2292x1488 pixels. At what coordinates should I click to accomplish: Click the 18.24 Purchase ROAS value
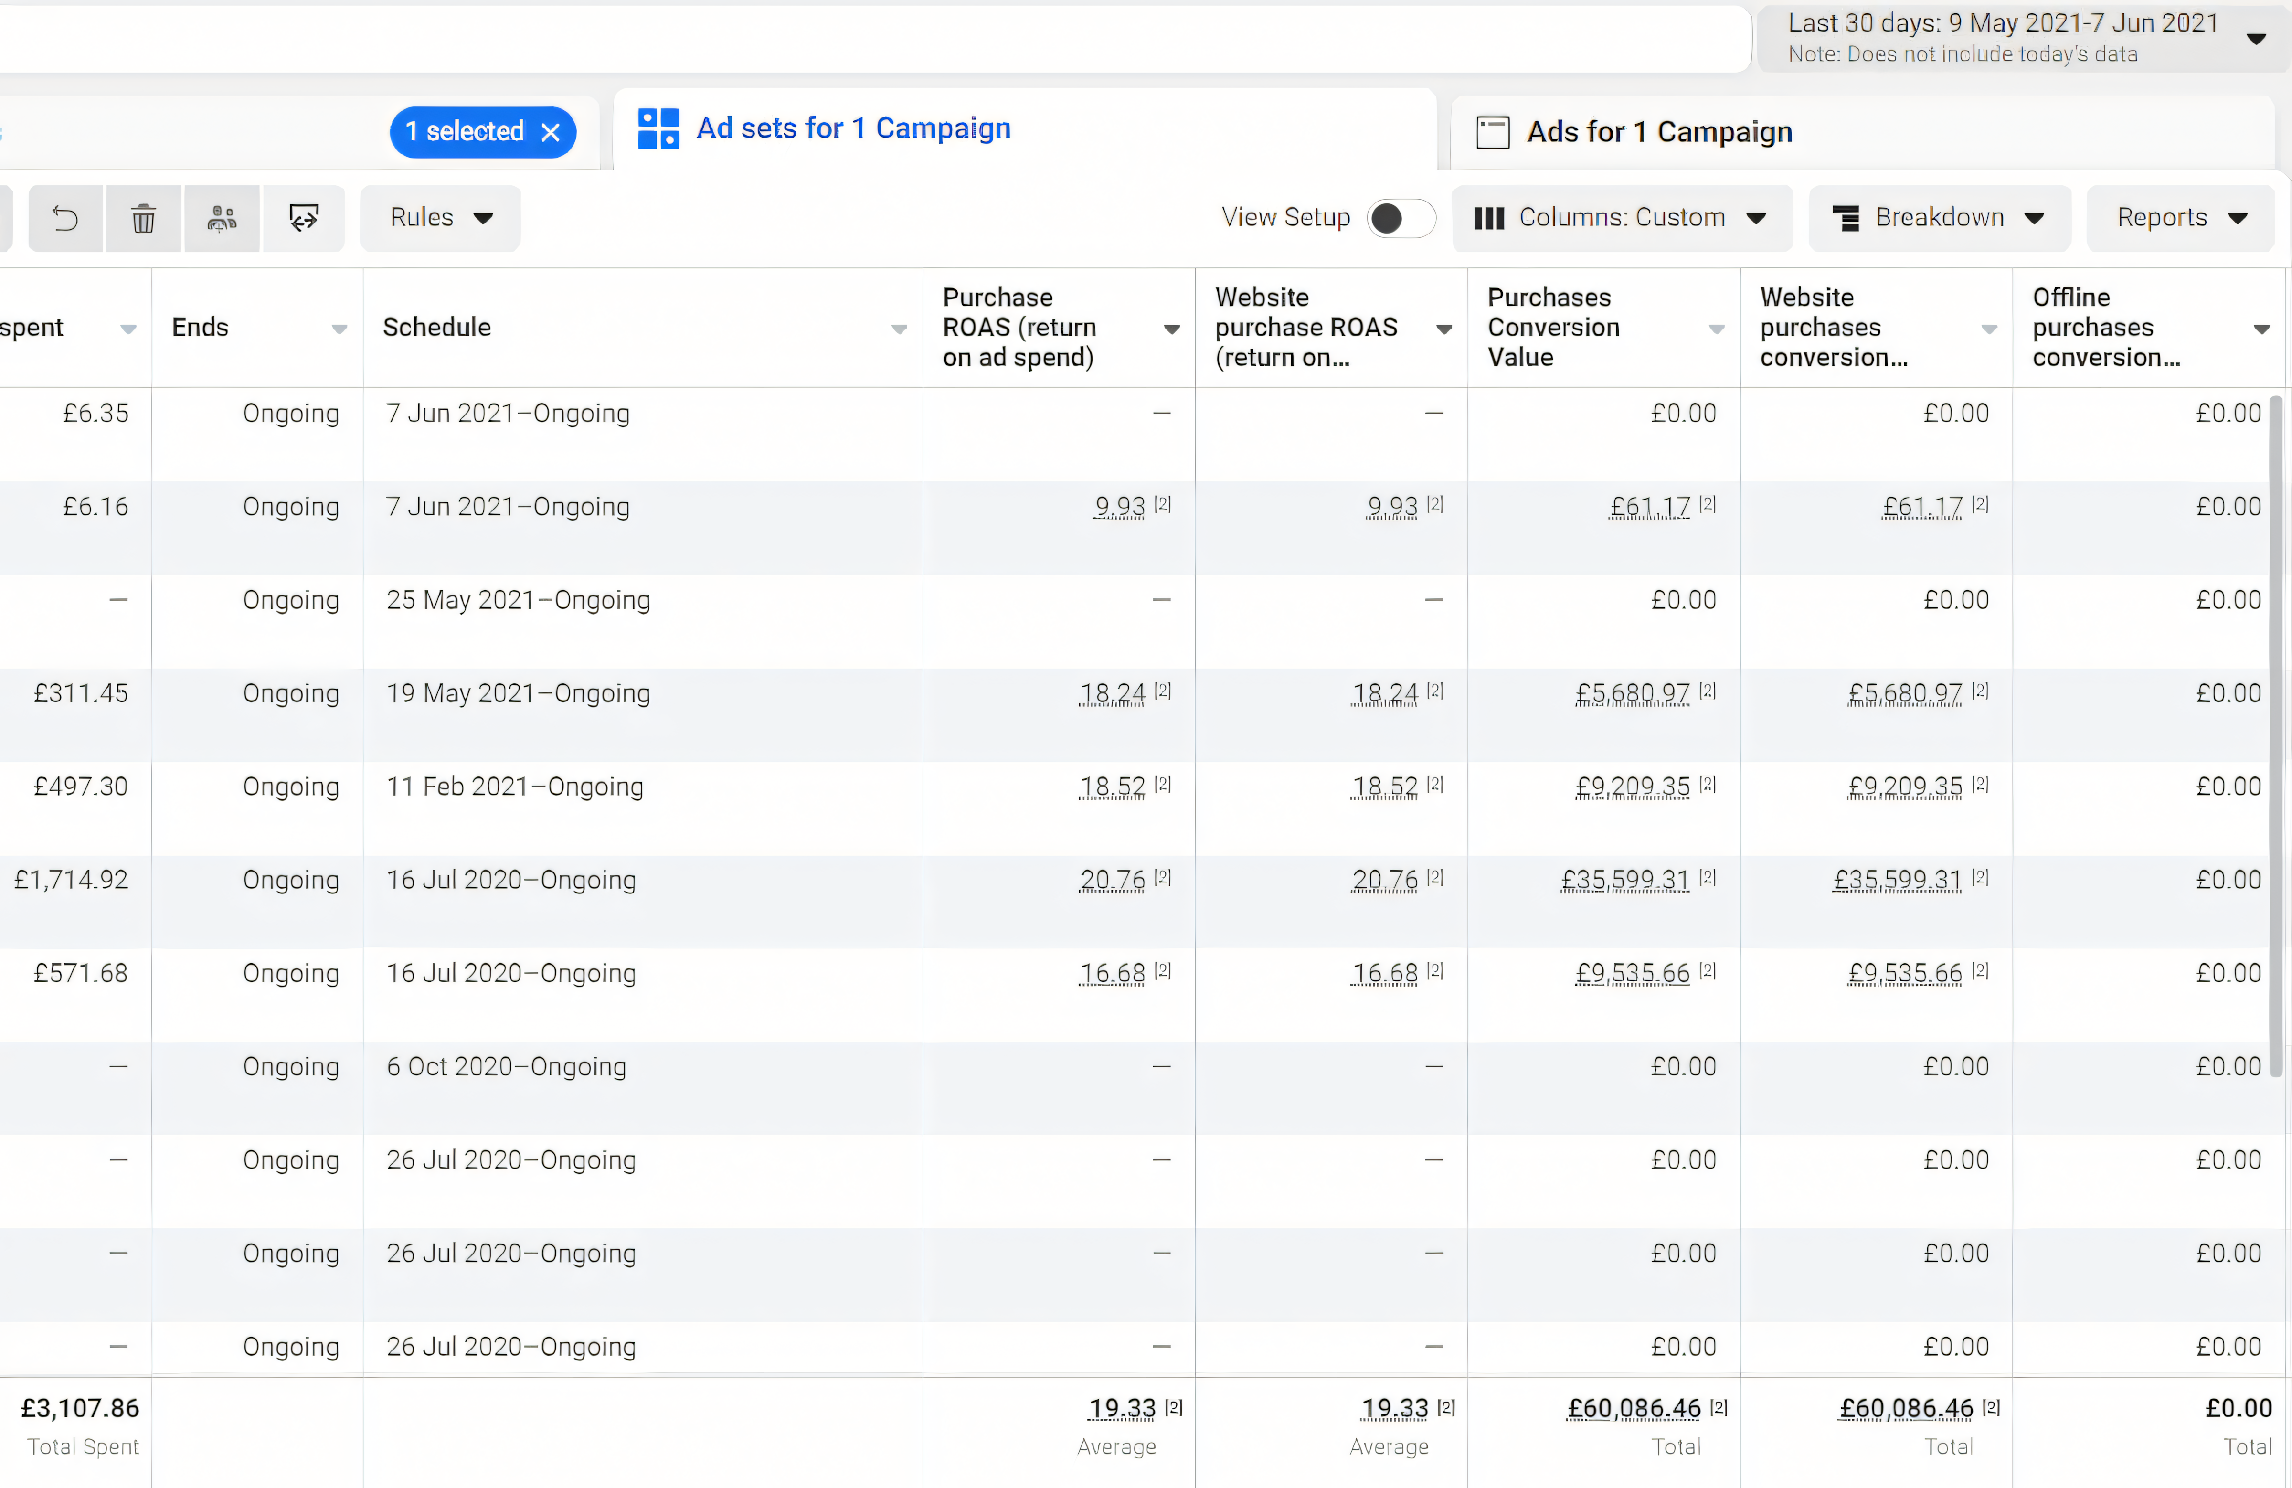click(x=1112, y=693)
